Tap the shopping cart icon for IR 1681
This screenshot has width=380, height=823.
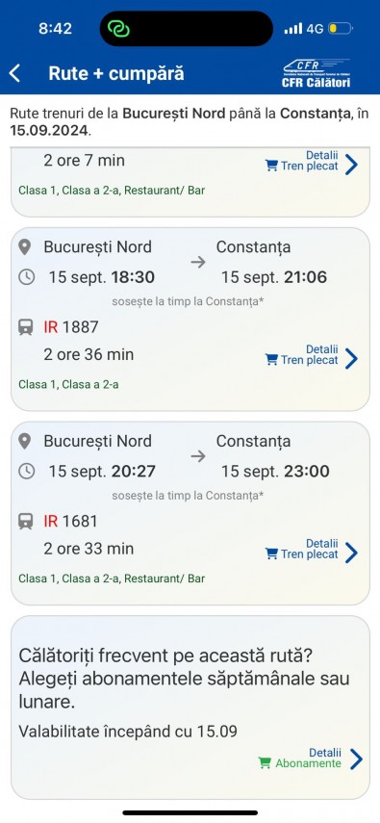(x=271, y=554)
